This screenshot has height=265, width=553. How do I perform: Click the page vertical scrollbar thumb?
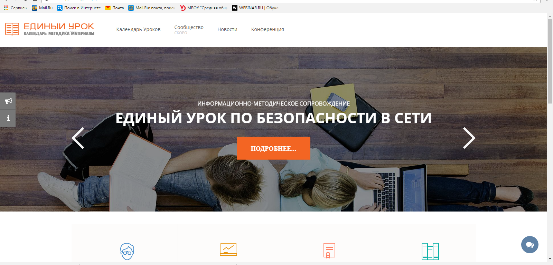[550, 61]
